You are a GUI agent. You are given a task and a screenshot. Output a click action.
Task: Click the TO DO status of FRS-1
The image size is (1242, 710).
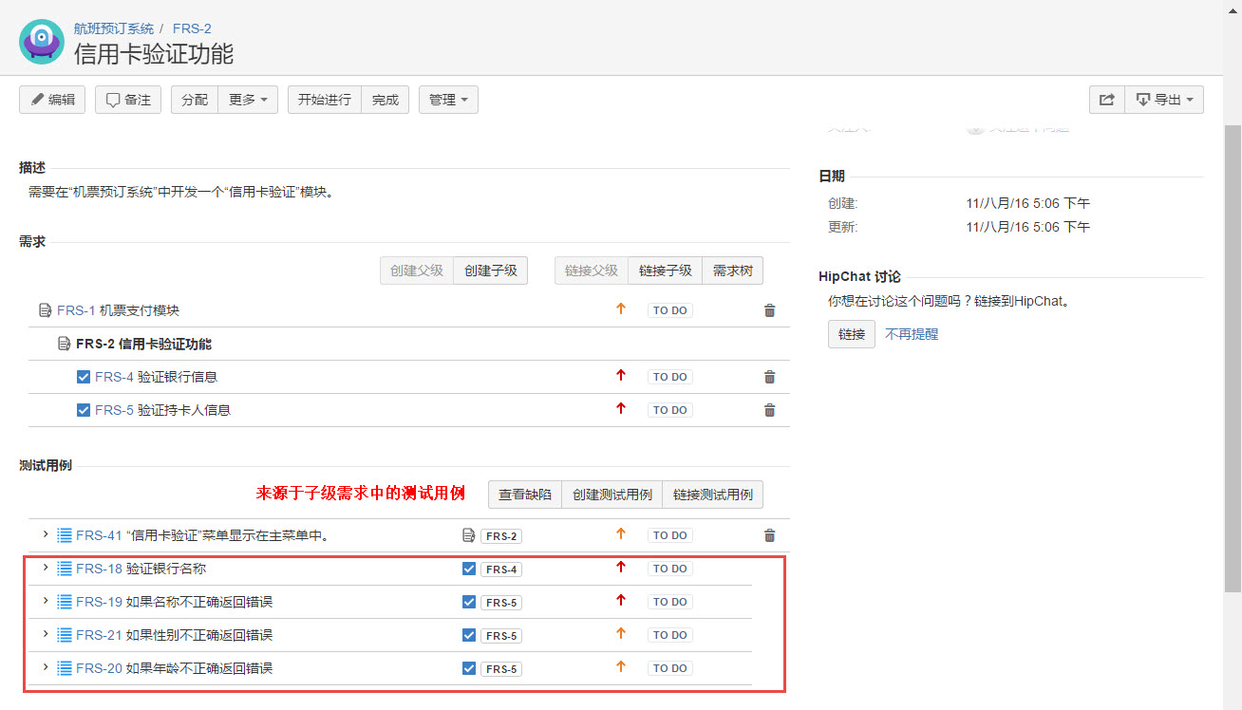[x=670, y=310]
